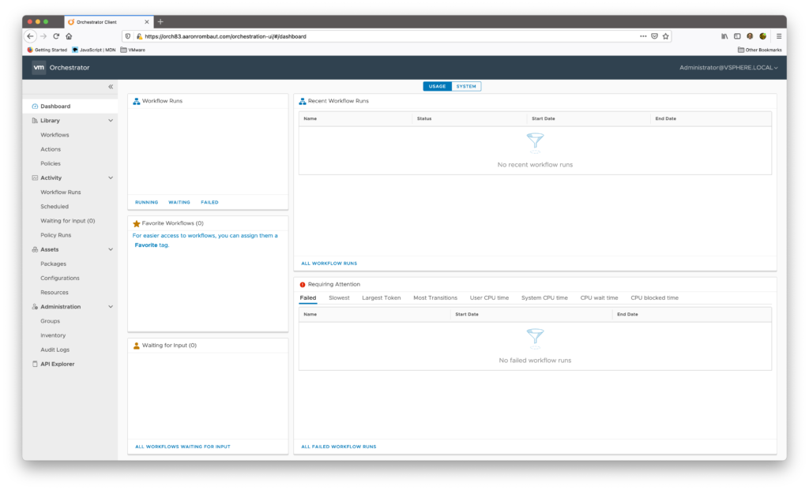Select the USAGE view toggle
809x490 pixels.
(x=437, y=86)
